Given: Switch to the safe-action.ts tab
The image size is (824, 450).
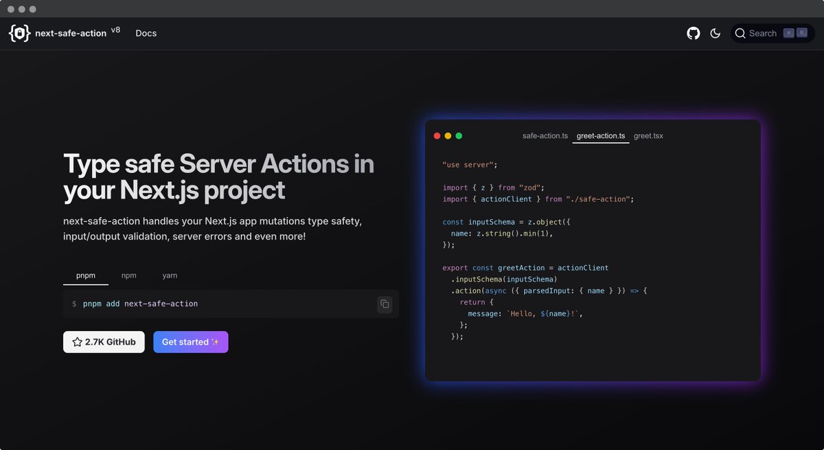Looking at the screenshot, I should 545,135.
